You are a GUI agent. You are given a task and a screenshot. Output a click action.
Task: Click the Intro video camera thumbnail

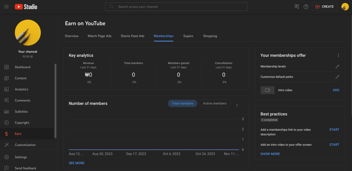[x=268, y=90]
